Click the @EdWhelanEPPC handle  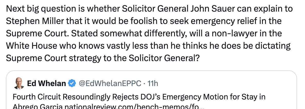[x=109, y=83]
